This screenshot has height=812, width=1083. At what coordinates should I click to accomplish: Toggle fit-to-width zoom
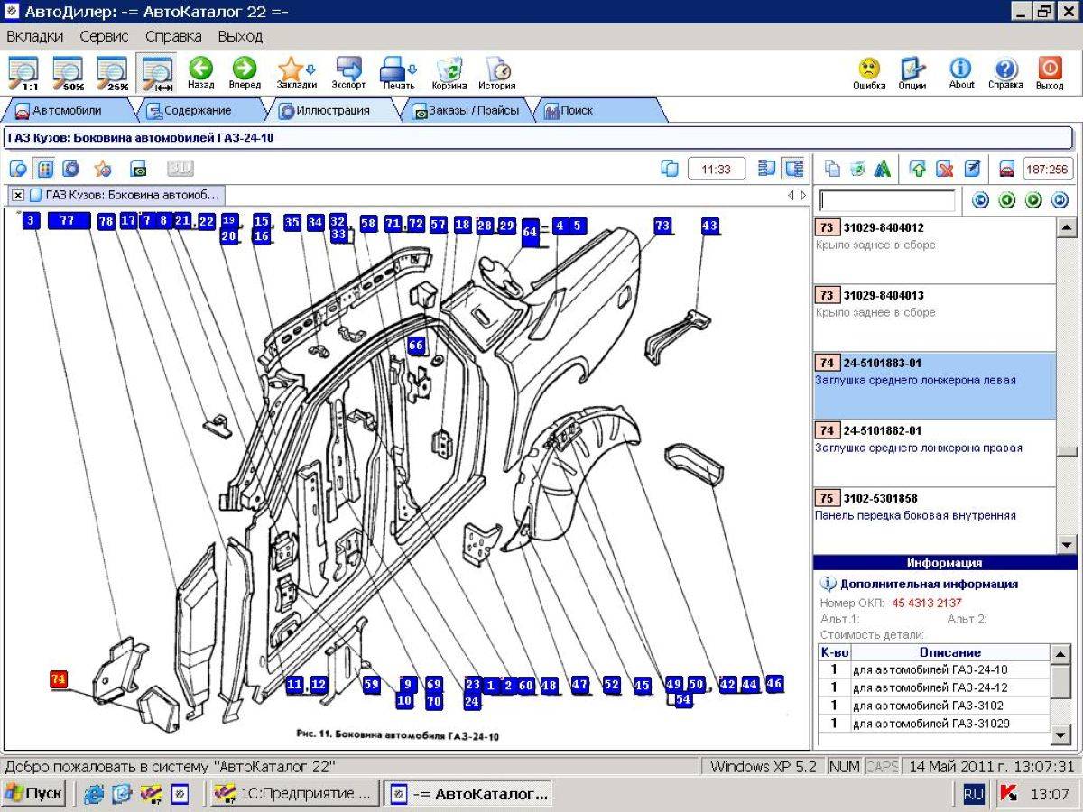158,73
